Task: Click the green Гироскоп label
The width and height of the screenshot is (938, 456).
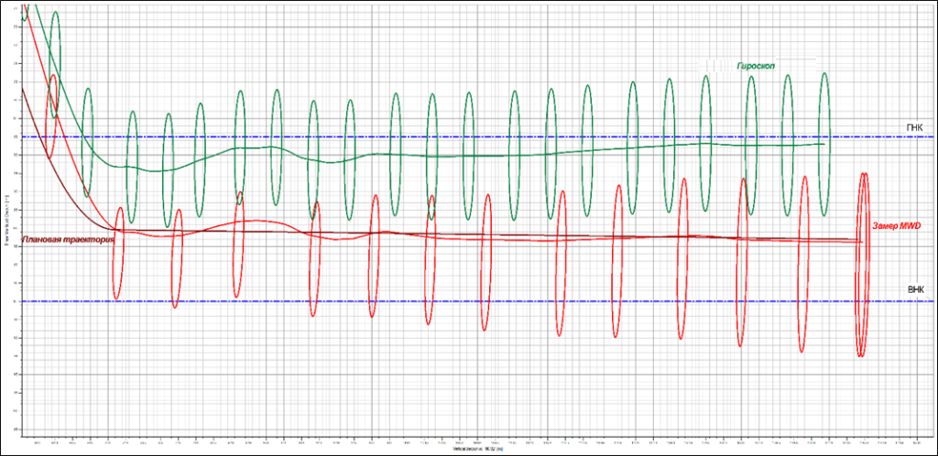Action: [755, 66]
